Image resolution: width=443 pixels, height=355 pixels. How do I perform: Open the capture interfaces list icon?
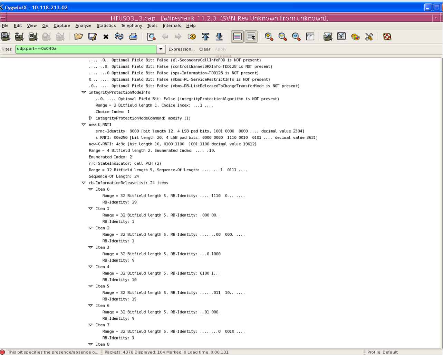(6, 37)
